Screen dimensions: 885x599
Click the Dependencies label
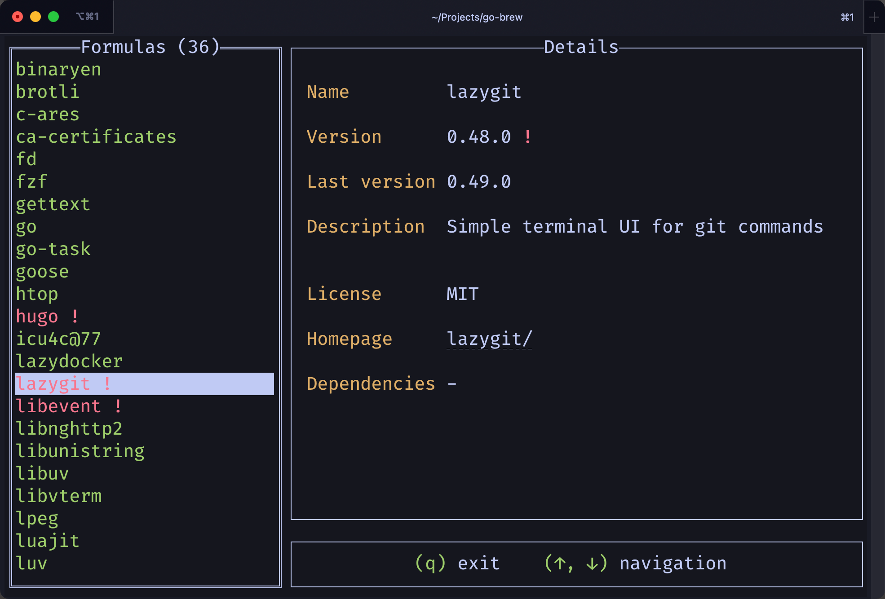pyautogui.click(x=371, y=384)
